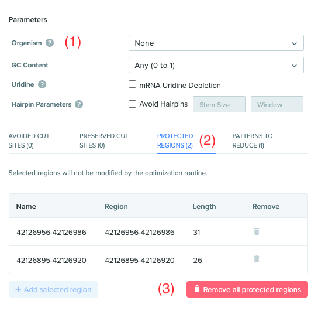Click the Window input field
Screen dimensions: 318x335
click(277, 104)
